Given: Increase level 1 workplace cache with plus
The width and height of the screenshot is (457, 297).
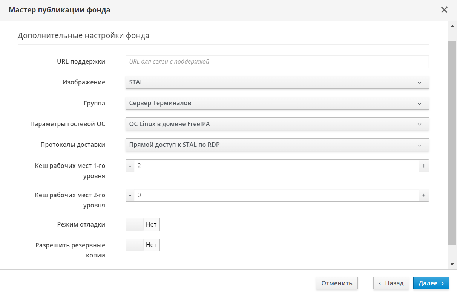Looking at the screenshot, I should click(424, 166).
